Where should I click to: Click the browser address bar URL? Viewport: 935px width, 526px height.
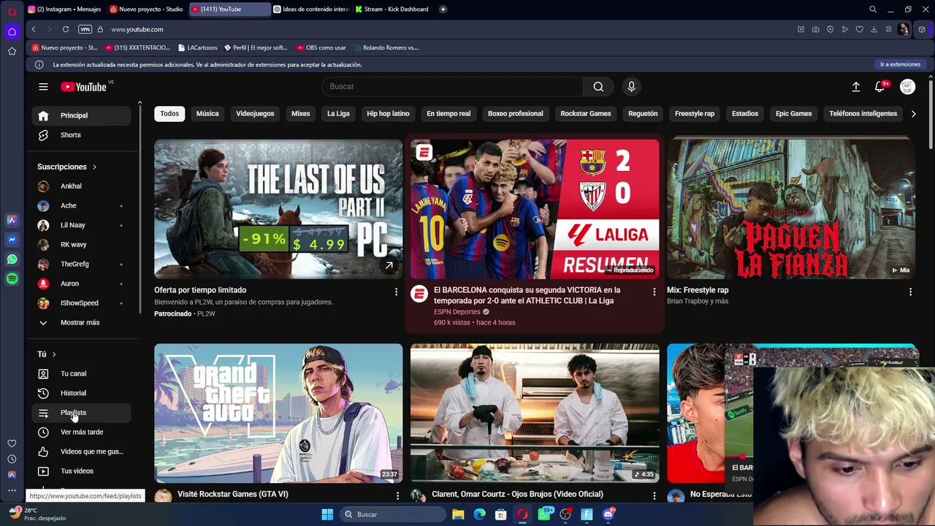[x=137, y=29]
